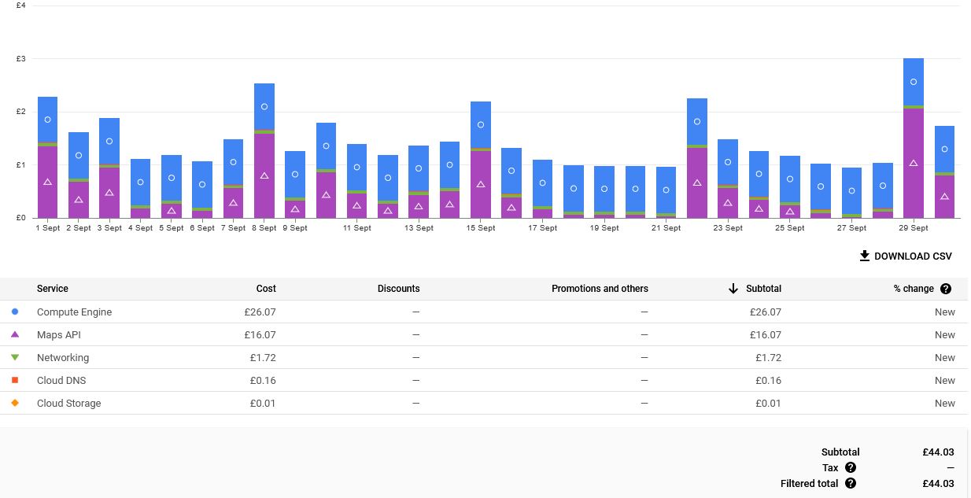Click the Maps API purple triangle legend icon
Screen dimensions: 971x498
pyautogui.click(x=15, y=334)
